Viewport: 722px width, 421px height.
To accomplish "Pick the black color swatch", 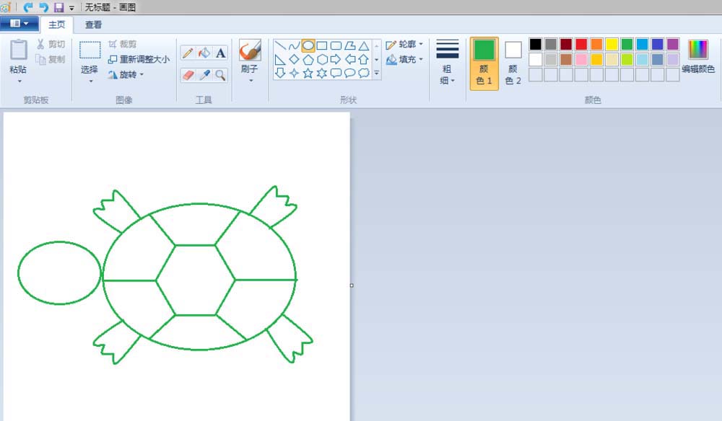I will 536,44.
